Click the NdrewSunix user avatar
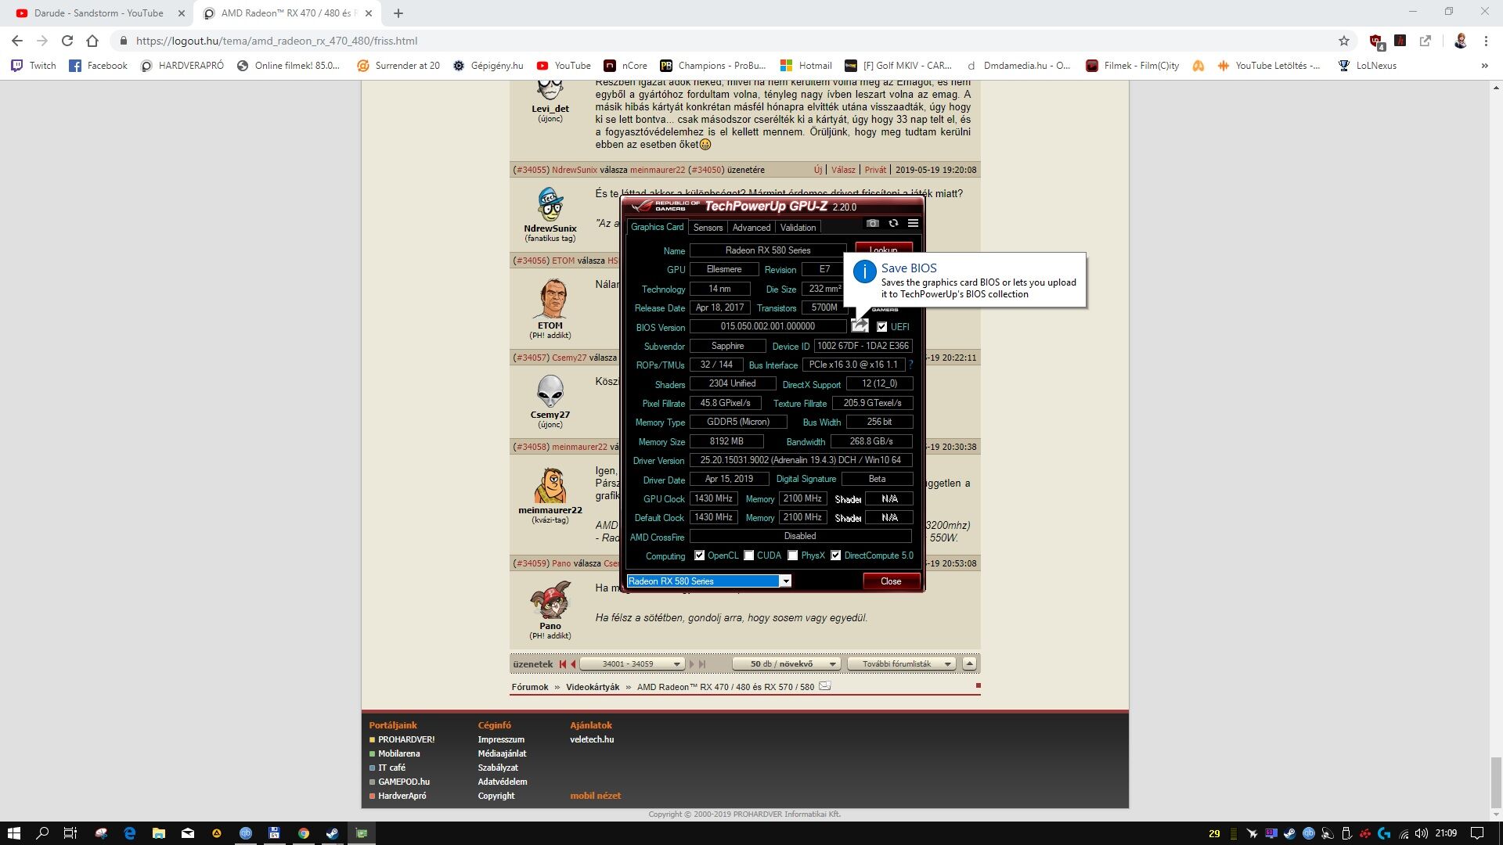Viewport: 1503px width, 845px height. (550, 204)
